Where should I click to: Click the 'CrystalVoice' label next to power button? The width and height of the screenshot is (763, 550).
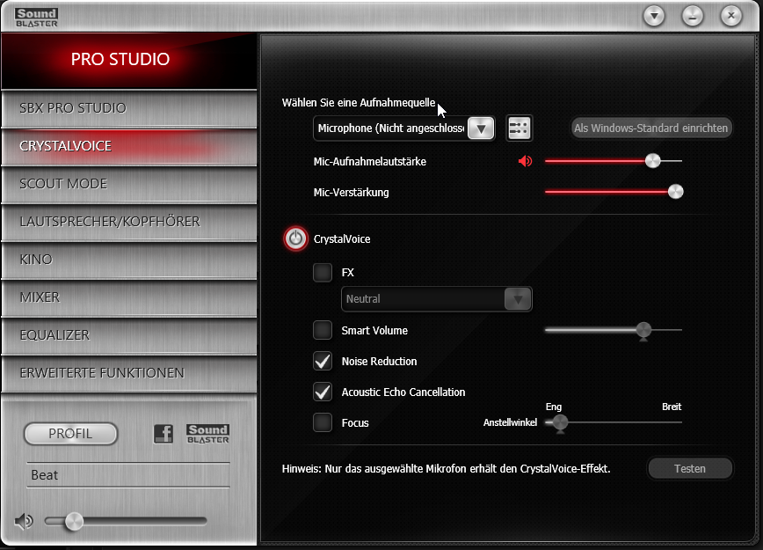click(x=342, y=239)
